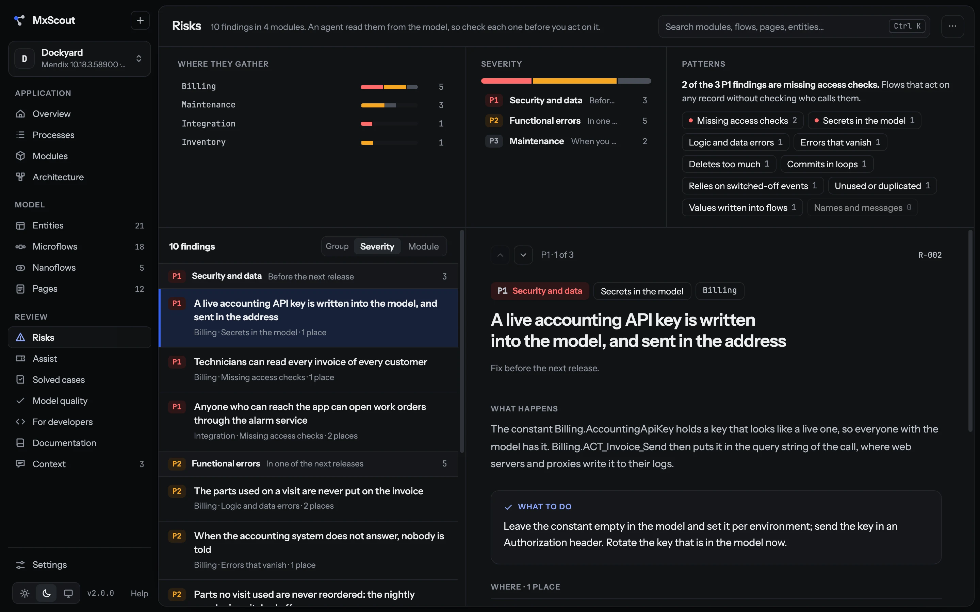This screenshot has width=980, height=612.
Task: Select the P2 Functional errors severity row
Action: coord(566,121)
